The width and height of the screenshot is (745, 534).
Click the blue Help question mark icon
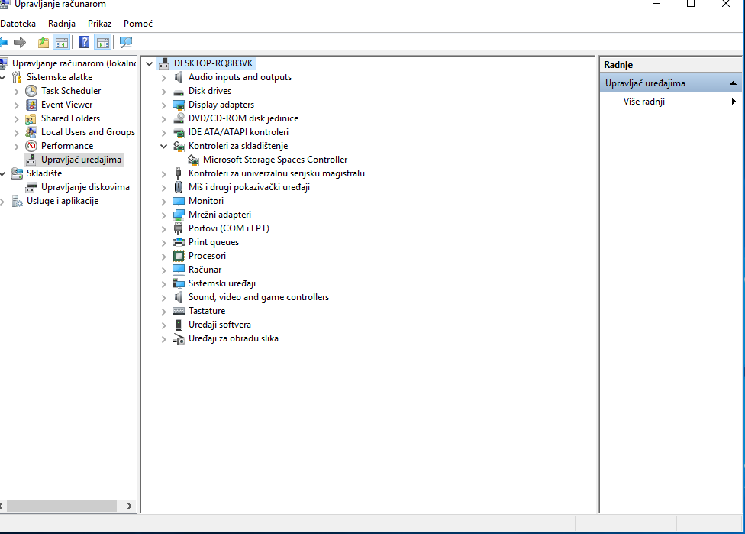coord(84,42)
